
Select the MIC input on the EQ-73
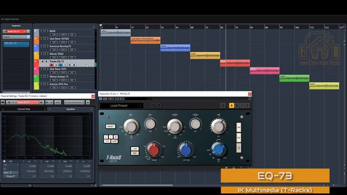[x=134, y=153]
